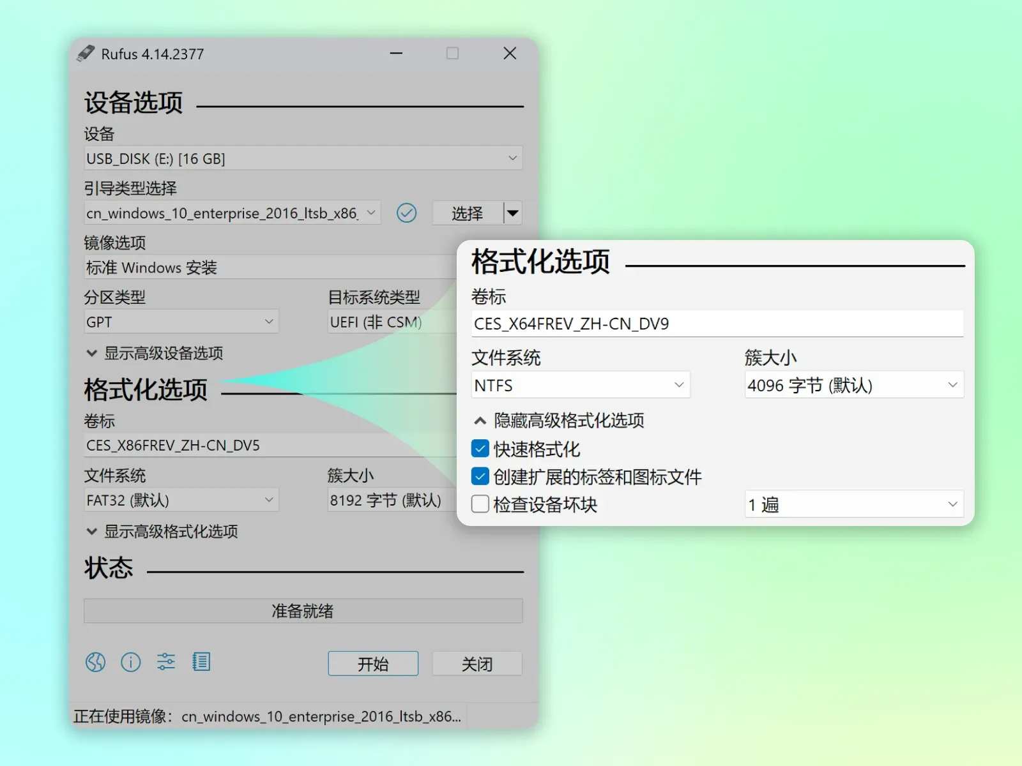This screenshot has height=766, width=1022.
Task: Open the 1 遍 passes dropdown
Action: [x=854, y=504]
